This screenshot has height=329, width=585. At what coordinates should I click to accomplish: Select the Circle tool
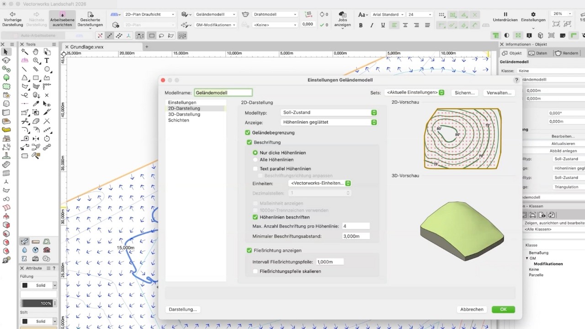click(x=47, y=69)
